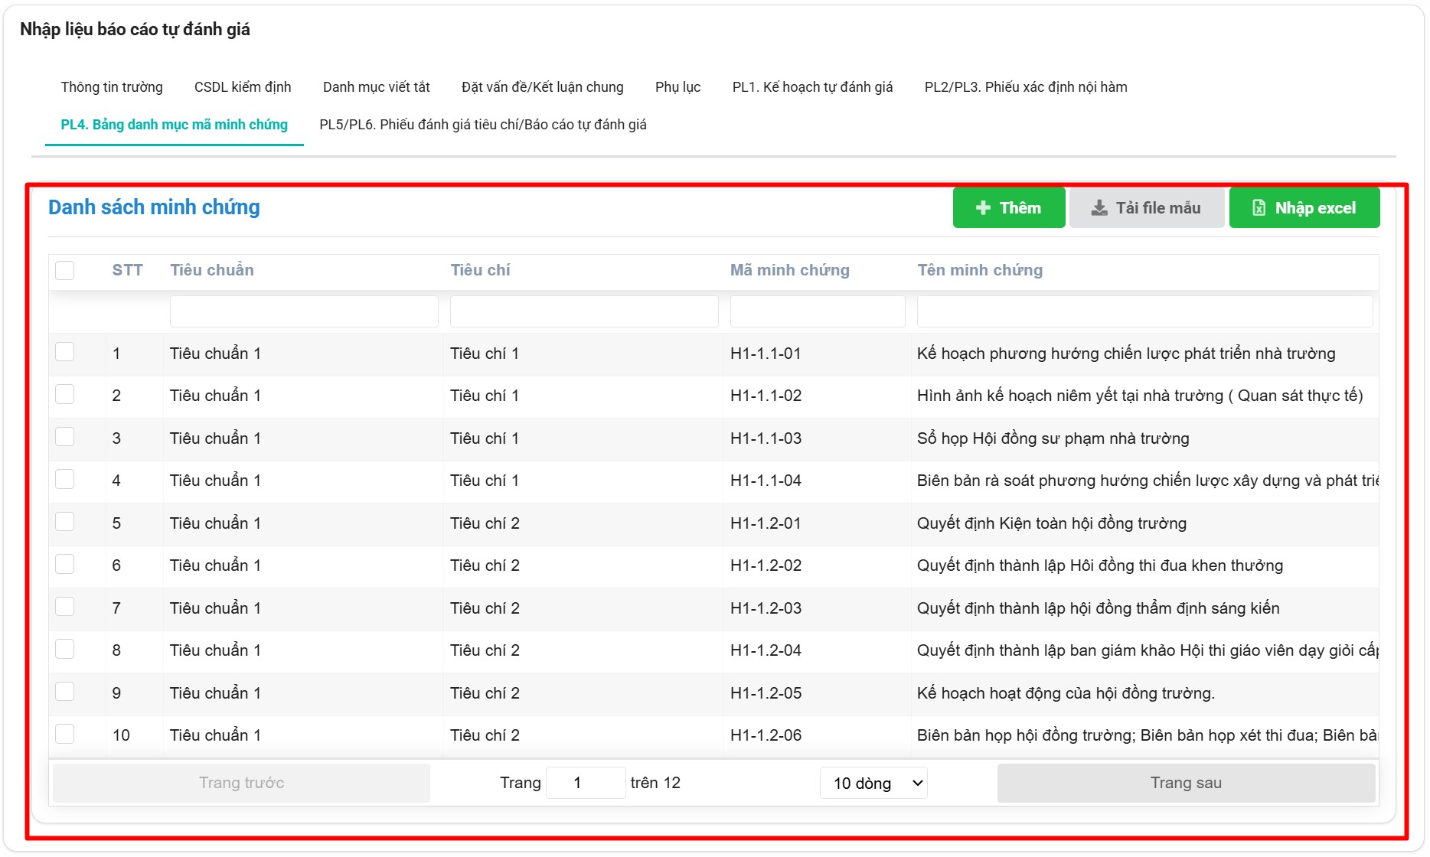Focus the Mã minh chứng filter box
This screenshot has height=857, width=1430.
click(x=817, y=311)
